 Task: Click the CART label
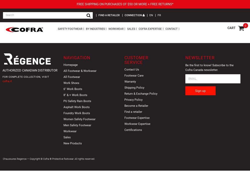[x=231, y=28]
